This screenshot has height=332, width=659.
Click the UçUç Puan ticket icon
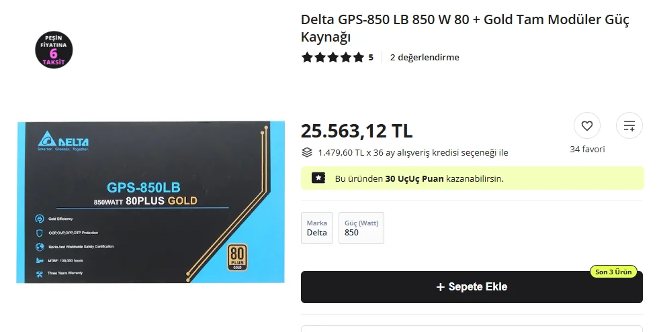coord(318,178)
